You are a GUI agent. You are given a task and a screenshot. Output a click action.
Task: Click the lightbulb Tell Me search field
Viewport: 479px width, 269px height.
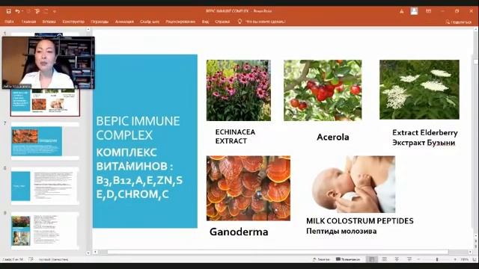[x=261, y=22]
